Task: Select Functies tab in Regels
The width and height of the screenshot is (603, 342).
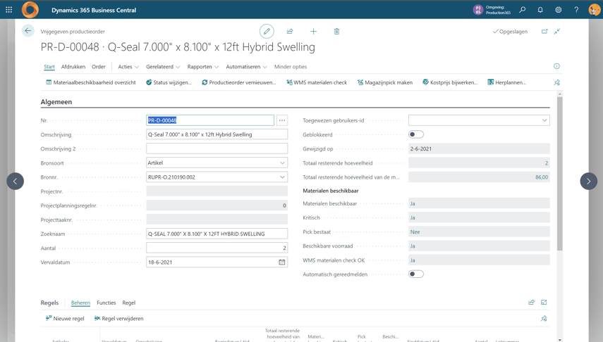Action: 106,303
